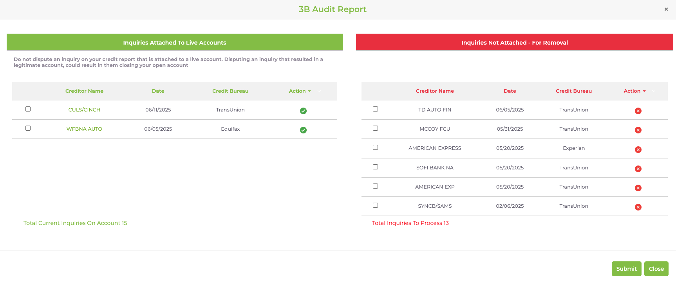Click green check icon for WFBNA AUTO

click(x=303, y=130)
